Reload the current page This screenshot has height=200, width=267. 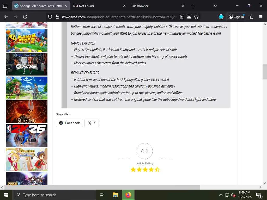coord(25,17)
